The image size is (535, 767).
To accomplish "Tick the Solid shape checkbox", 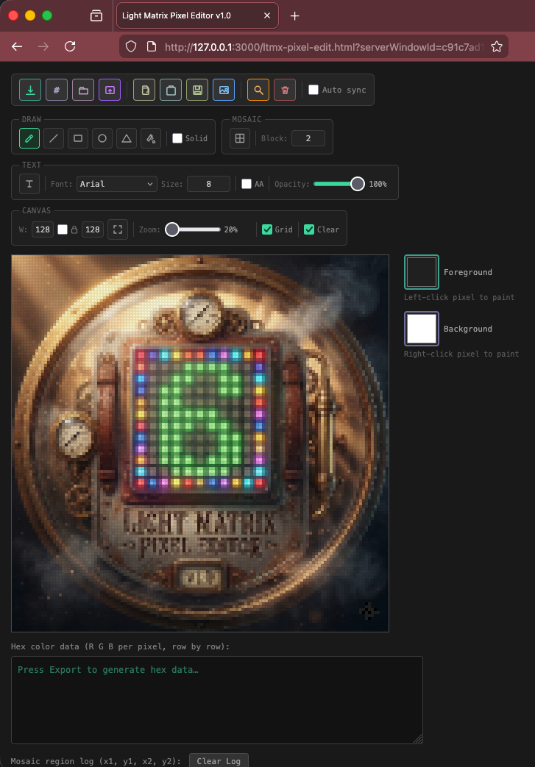I will pyautogui.click(x=177, y=138).
